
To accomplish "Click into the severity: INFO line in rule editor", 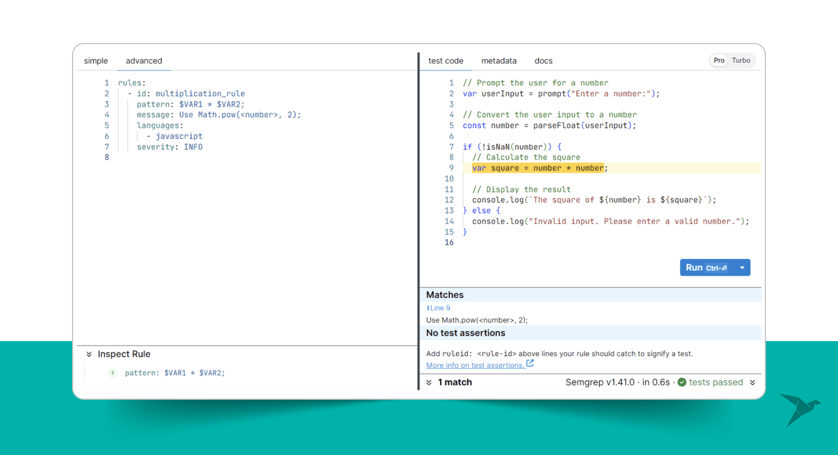I will (x=169, y=147).
